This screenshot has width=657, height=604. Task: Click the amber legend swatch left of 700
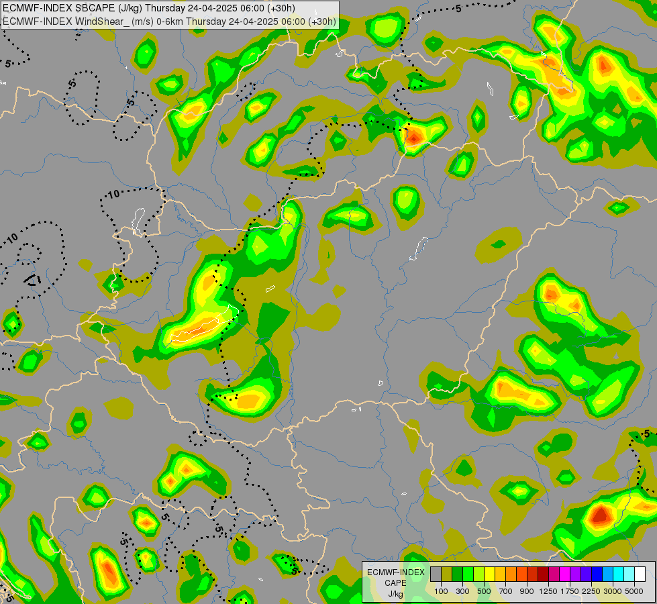(500, 574)
